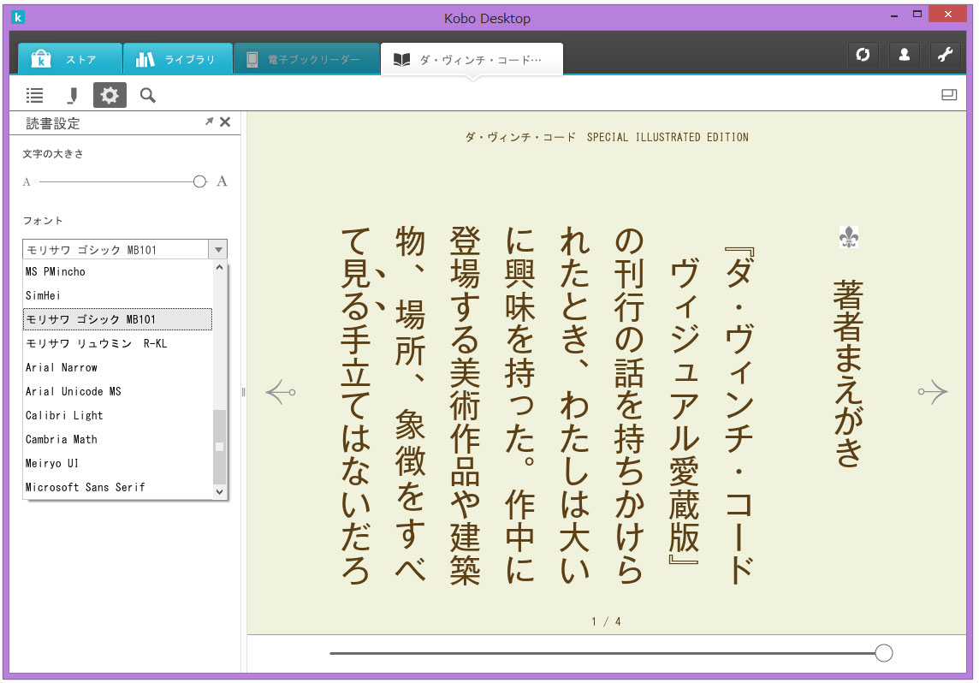Select Meiryo UI font
979x683 pixels.
tap(117, 463)
